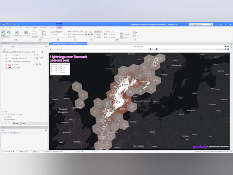
Task: Switch to ホーム ribbon tab
Action: [11, 28]
